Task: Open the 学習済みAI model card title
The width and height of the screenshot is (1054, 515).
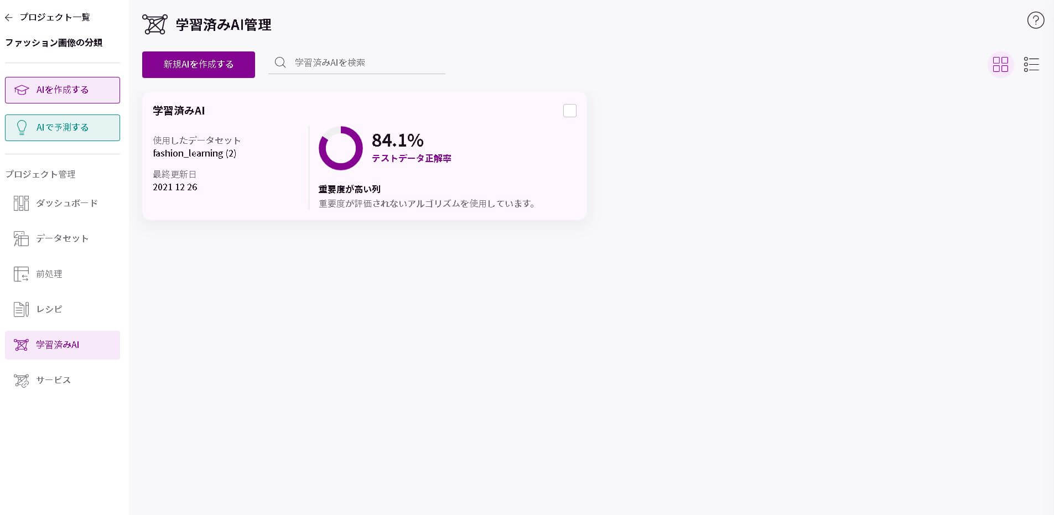Action: (179, 111)
